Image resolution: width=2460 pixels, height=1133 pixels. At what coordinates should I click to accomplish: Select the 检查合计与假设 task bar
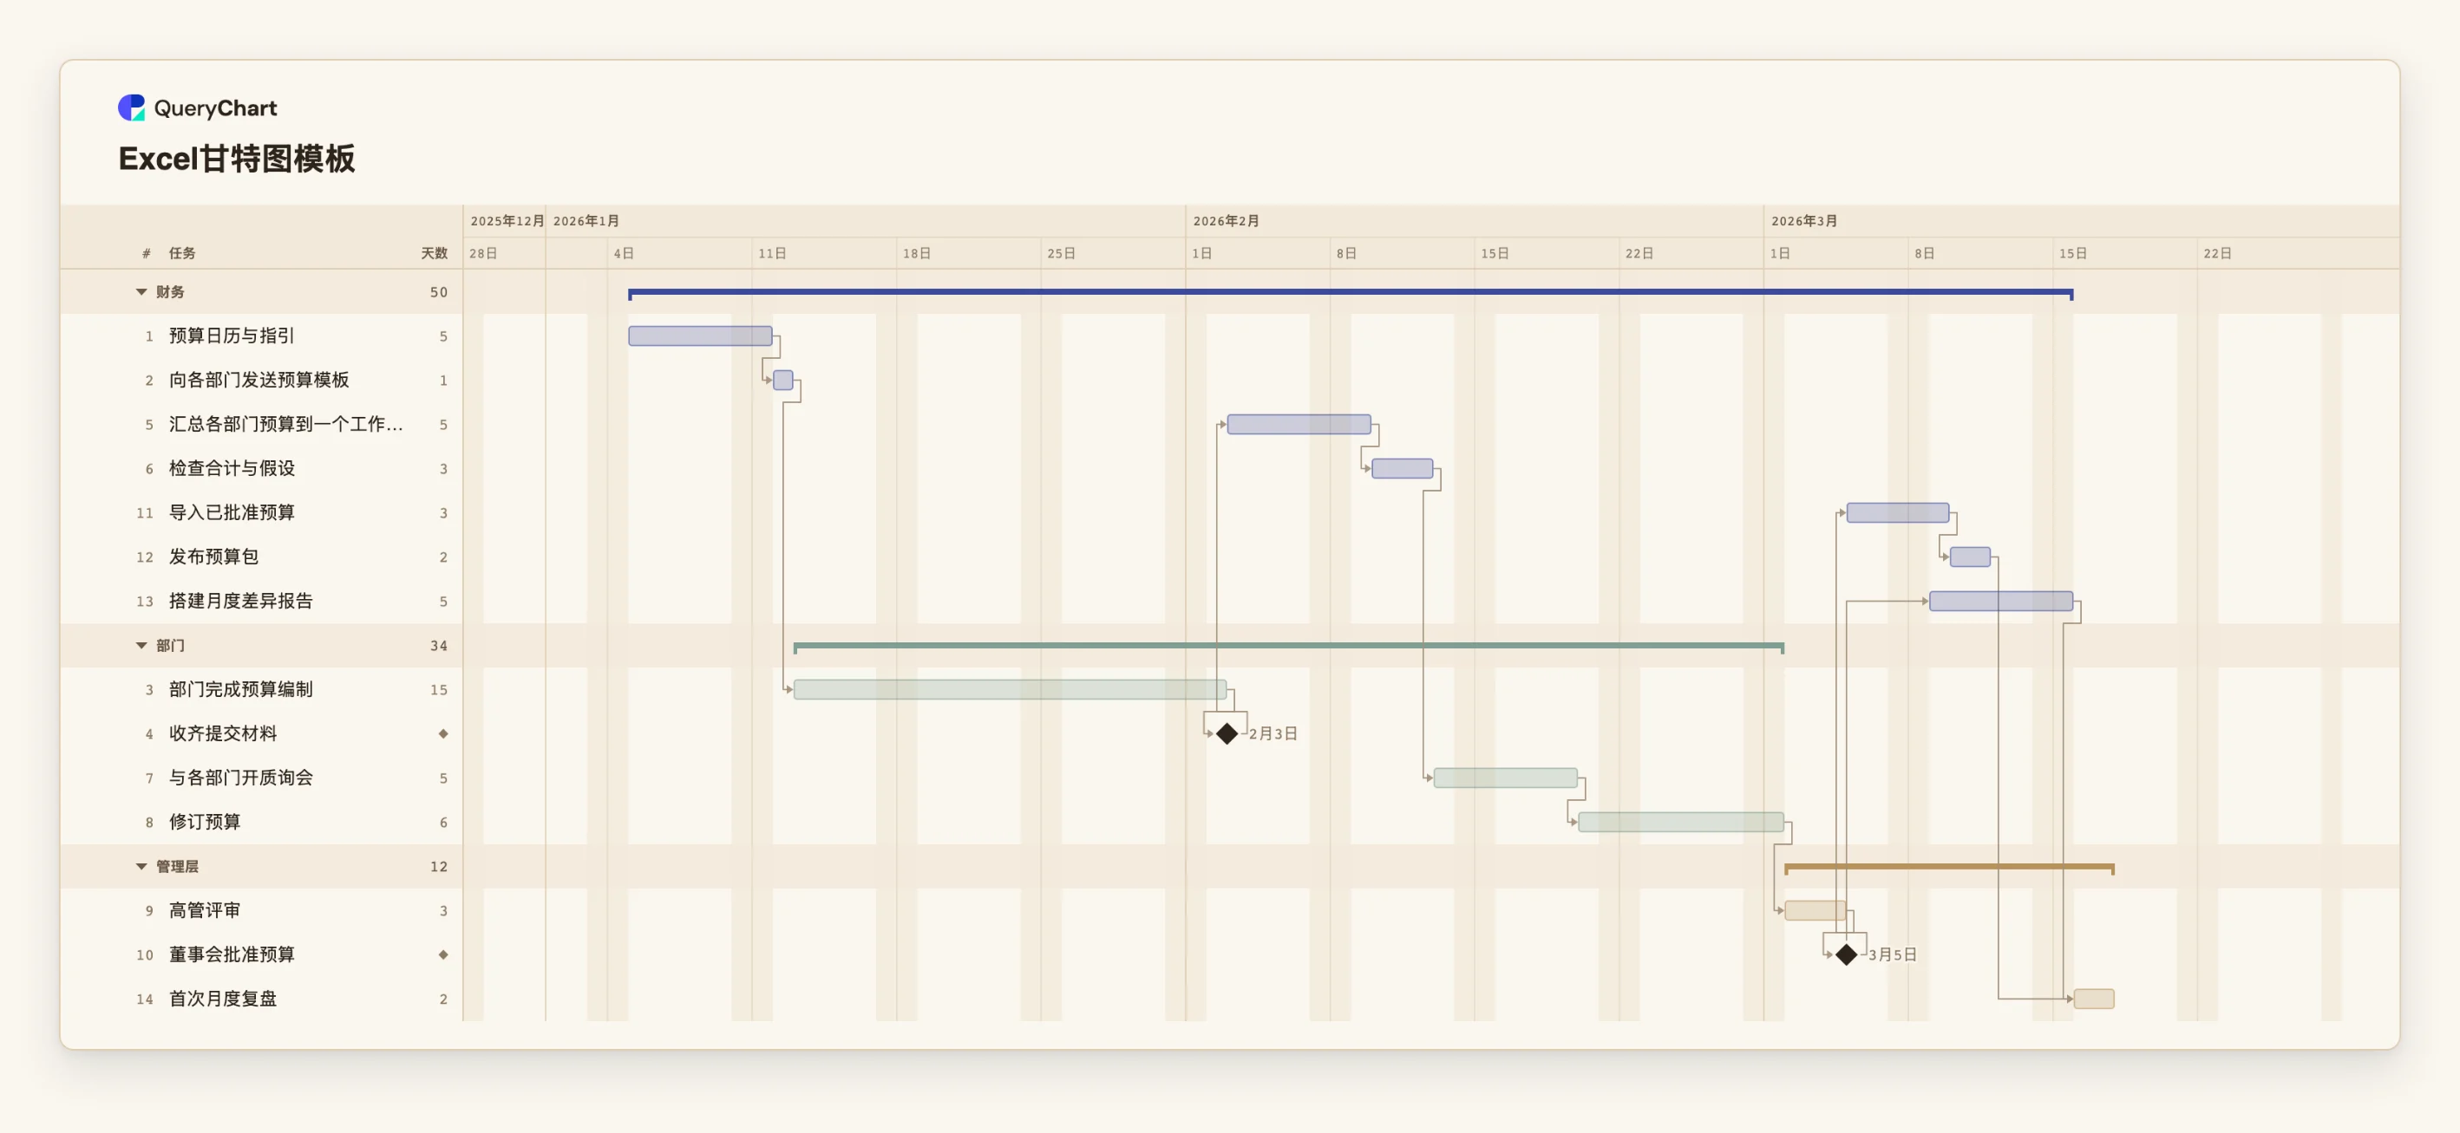(x=1402, y=469)
